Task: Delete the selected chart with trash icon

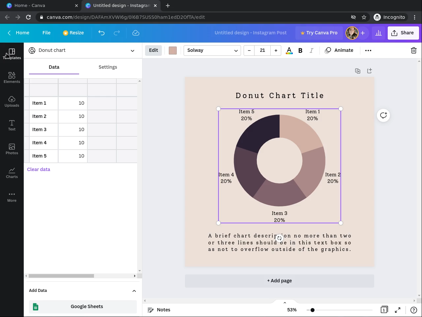Action: point(413,51)
